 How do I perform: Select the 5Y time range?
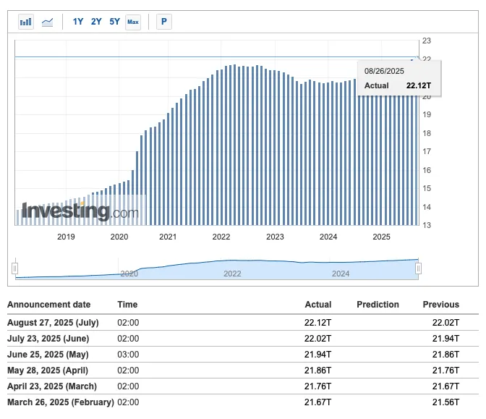coord(115,22)
